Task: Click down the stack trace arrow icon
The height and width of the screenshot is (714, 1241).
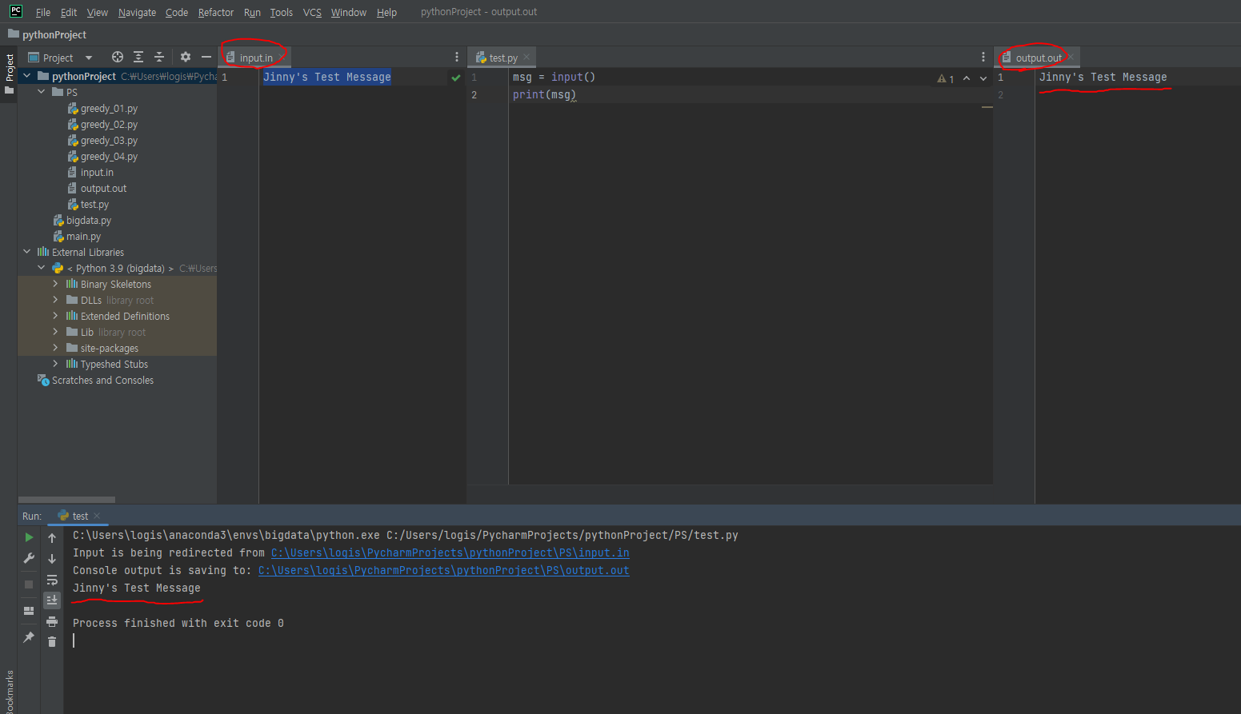Action: pyautogui.click(x=52, y=559)
